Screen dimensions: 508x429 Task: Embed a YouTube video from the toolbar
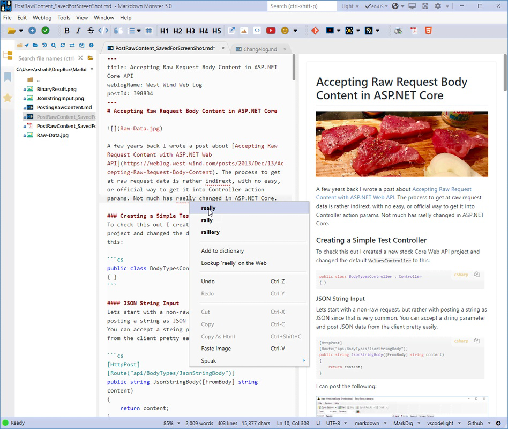click(271, 31)
